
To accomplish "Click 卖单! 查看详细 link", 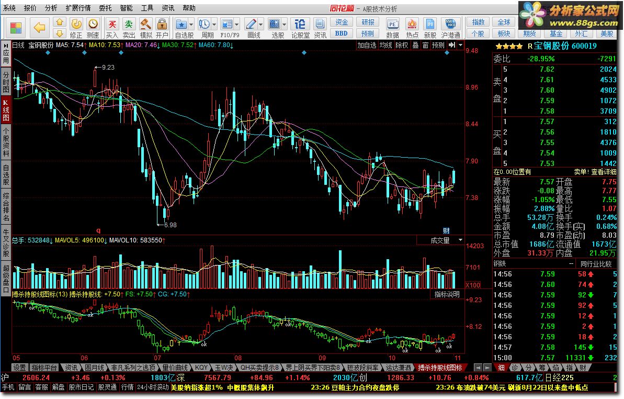I will click(595, 172).
